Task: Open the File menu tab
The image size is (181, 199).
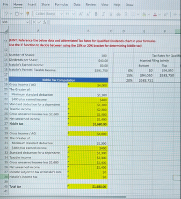Action: click(x=6, y=4)
